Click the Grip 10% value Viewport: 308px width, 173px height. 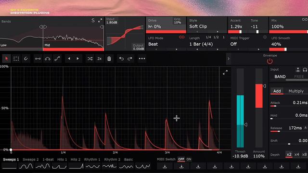(178, 23)
